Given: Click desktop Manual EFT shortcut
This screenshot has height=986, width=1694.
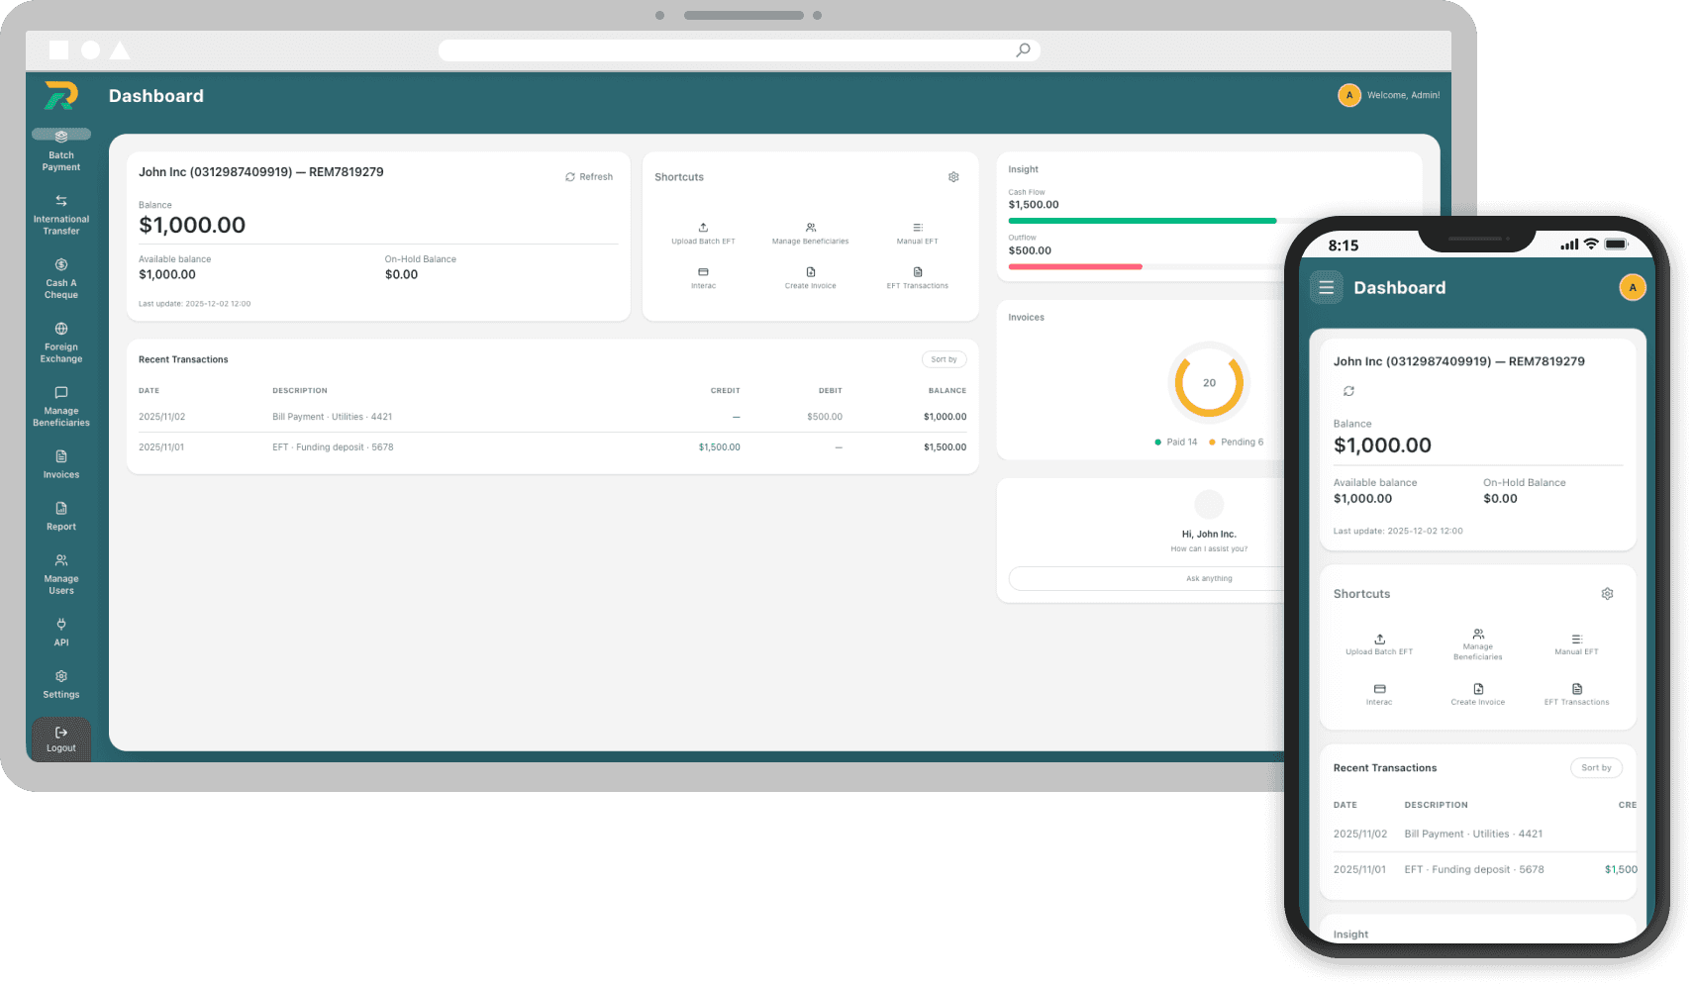Looking at the screenshot, I should click(x=918, y=234).
